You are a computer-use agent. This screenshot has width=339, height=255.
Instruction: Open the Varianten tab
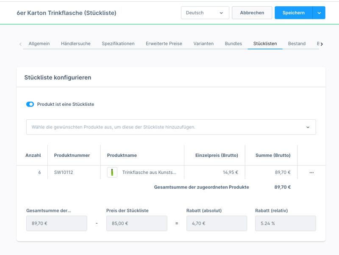pos(203,44)
